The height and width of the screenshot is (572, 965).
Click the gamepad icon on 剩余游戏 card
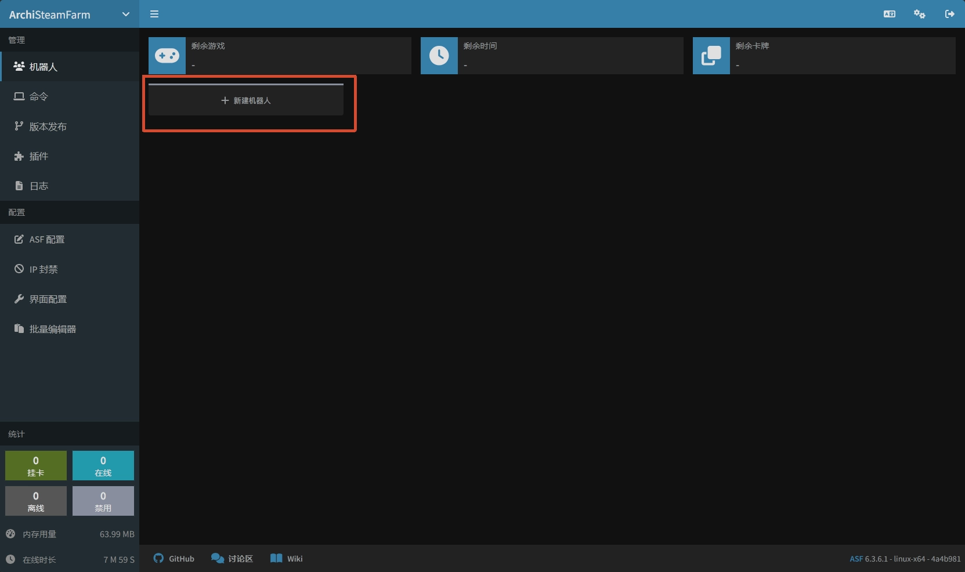(x=167, y=56)
